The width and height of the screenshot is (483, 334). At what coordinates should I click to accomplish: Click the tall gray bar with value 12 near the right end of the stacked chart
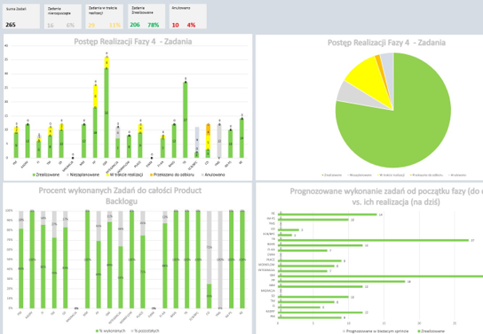click(220, 141)
